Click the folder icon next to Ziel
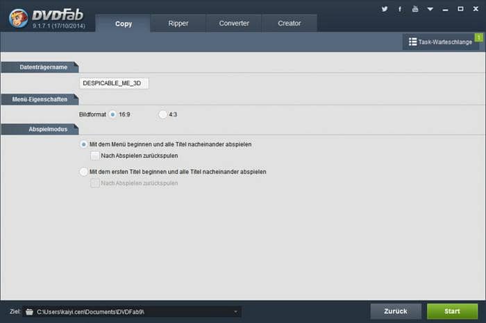This screenshot has height=323, width=486. coord(29,311)
